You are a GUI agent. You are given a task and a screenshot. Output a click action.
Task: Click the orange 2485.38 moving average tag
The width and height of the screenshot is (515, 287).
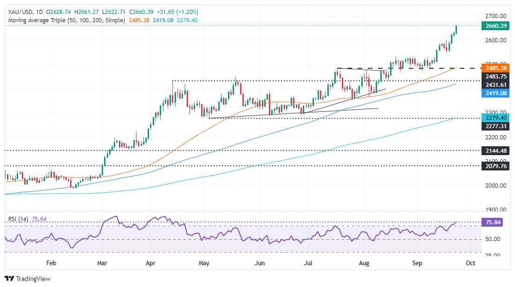495,68
